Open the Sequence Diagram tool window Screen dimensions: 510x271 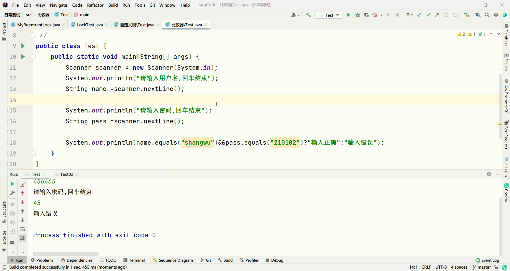[173, 260]
